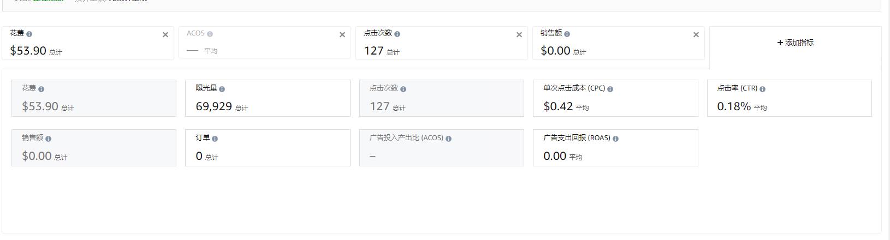Select the 曝光量 69,929 metric tile
The height and width of the screenshot is (240, 890).
268,98
